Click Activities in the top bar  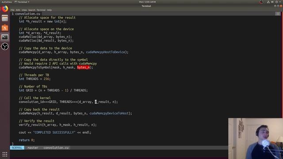point(7,2)
